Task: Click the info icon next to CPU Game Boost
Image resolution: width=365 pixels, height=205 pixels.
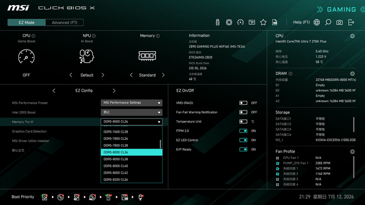Action: click(x=34, y=36)
